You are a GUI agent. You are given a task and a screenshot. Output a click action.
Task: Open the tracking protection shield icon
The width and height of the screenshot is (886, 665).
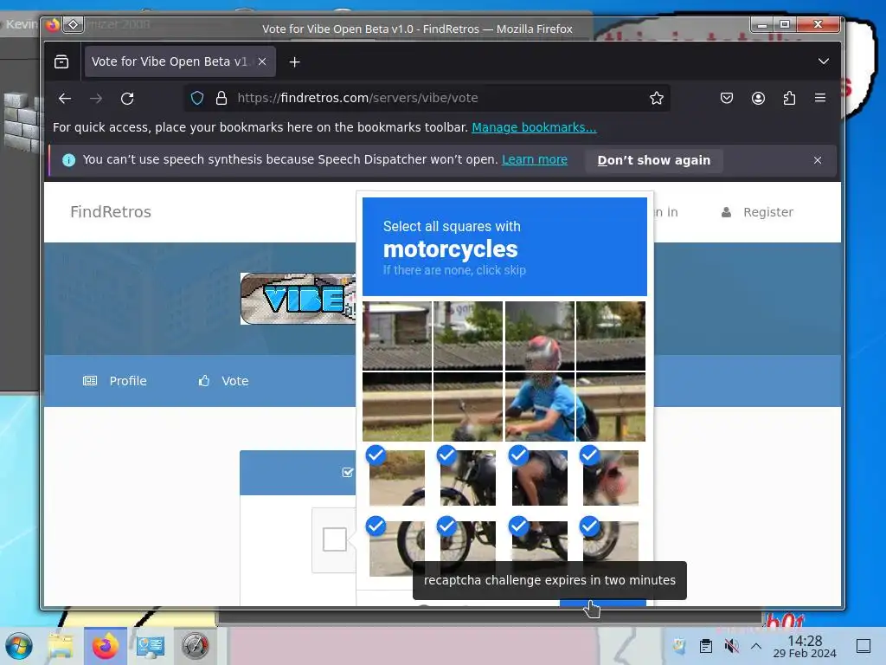click(x=197, y=98)
